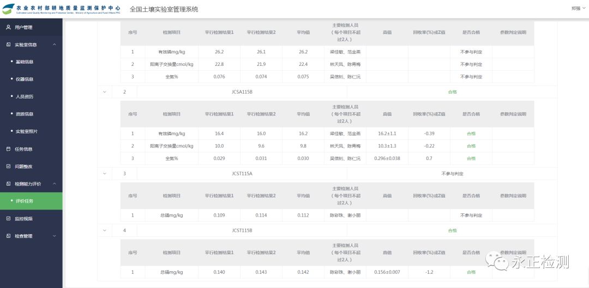Viewport: 589px width, 288px height.
Task: Click 不参与判定 status beside JCST115A code
Action: (x=452, y=174)
